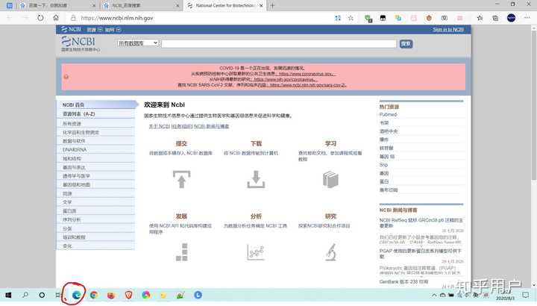
Task: Click the 学习 heading link
Action: (x=330, y=143)
